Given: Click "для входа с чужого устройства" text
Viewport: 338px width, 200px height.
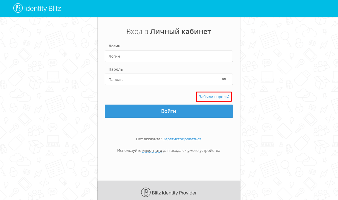Looking at the screenshot, I should [192, 151].
